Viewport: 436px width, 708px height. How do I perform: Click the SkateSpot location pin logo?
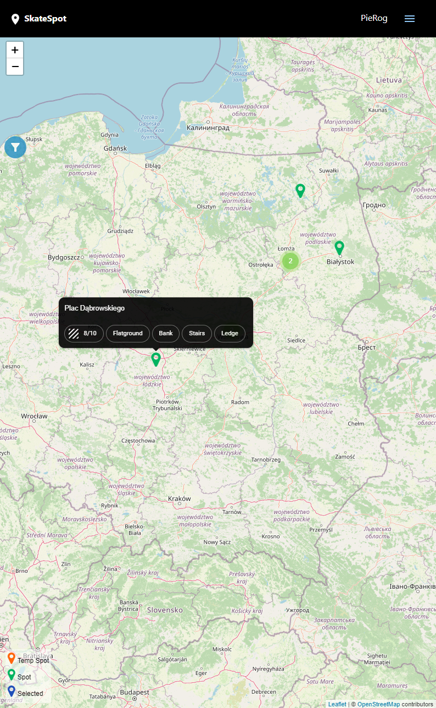click(15, 19)
